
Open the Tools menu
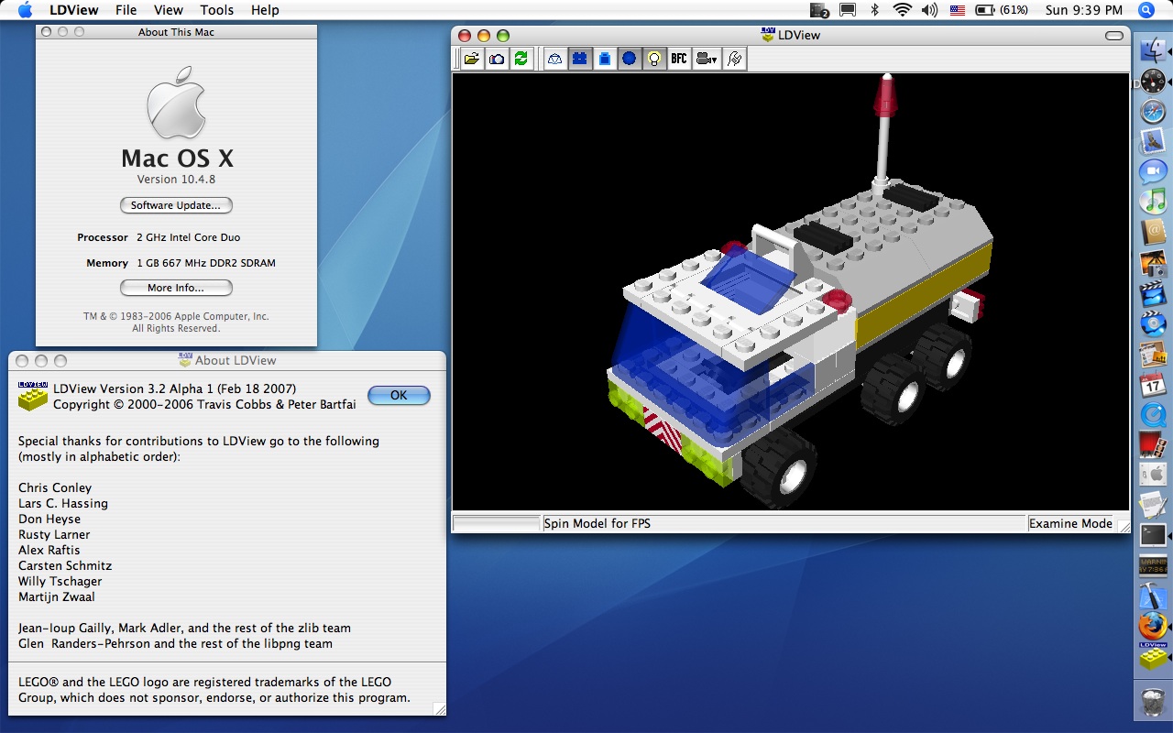(216, 10)
